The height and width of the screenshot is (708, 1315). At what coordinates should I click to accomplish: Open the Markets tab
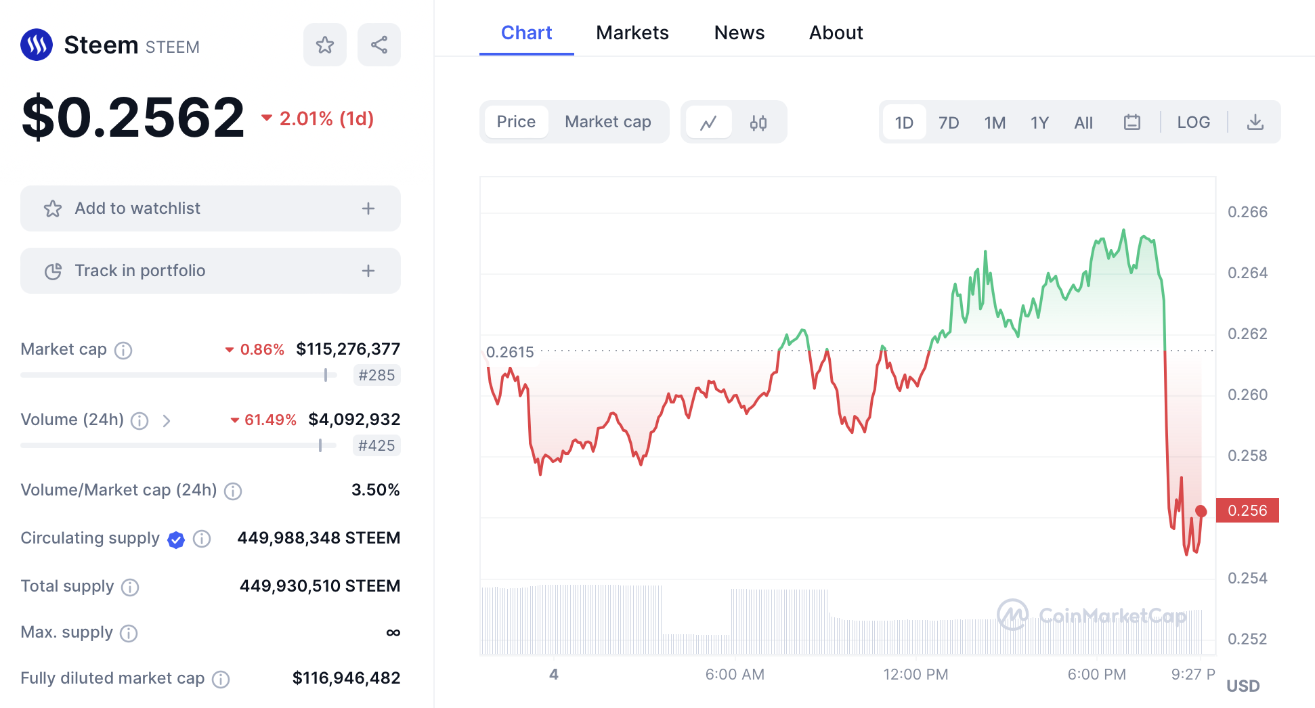[x=632, y=32]
